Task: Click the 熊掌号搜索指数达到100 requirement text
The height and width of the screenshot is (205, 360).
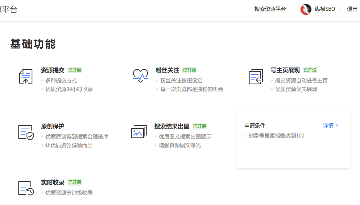Action: pyautogui.click(x=275, y=135)
